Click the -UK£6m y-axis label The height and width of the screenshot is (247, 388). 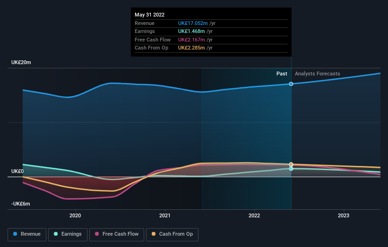pyautogui.click(x=20, y=204)
